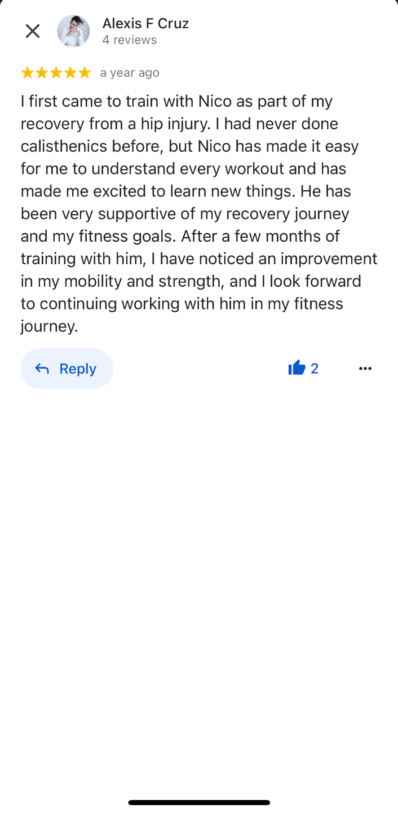
Task: Tap the 'a year ago' timestamp
Action: (x=130, y=73)
